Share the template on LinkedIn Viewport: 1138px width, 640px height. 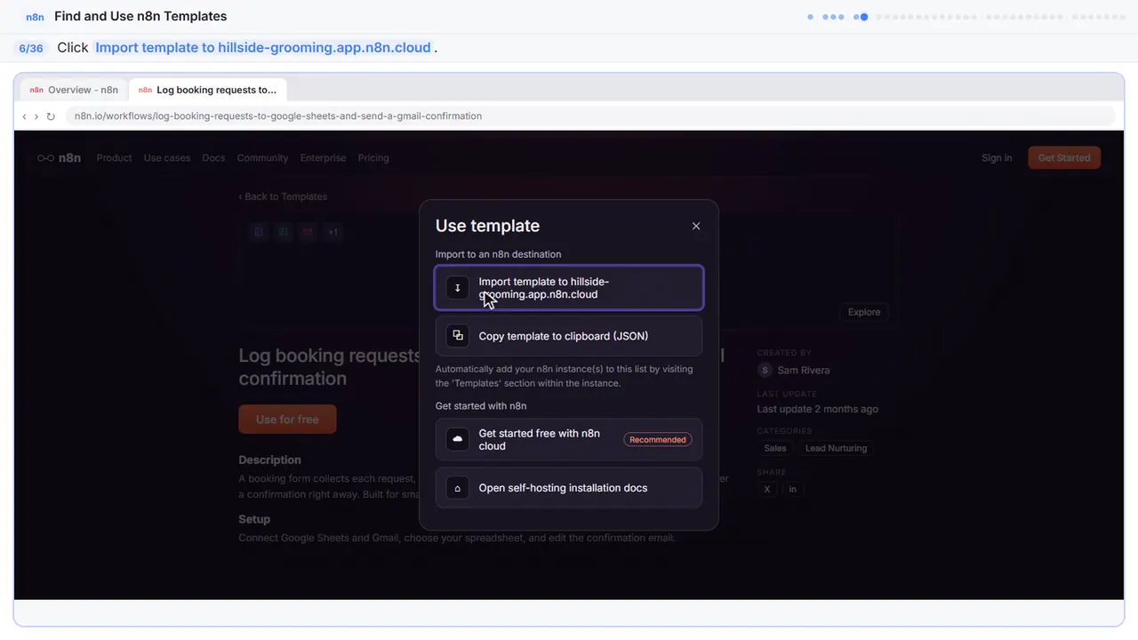pyautogui.click(x=792, y=489)
